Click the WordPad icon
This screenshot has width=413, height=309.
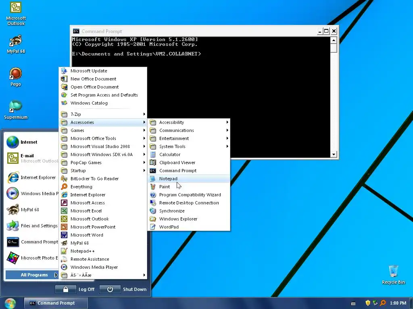(153, 227)
